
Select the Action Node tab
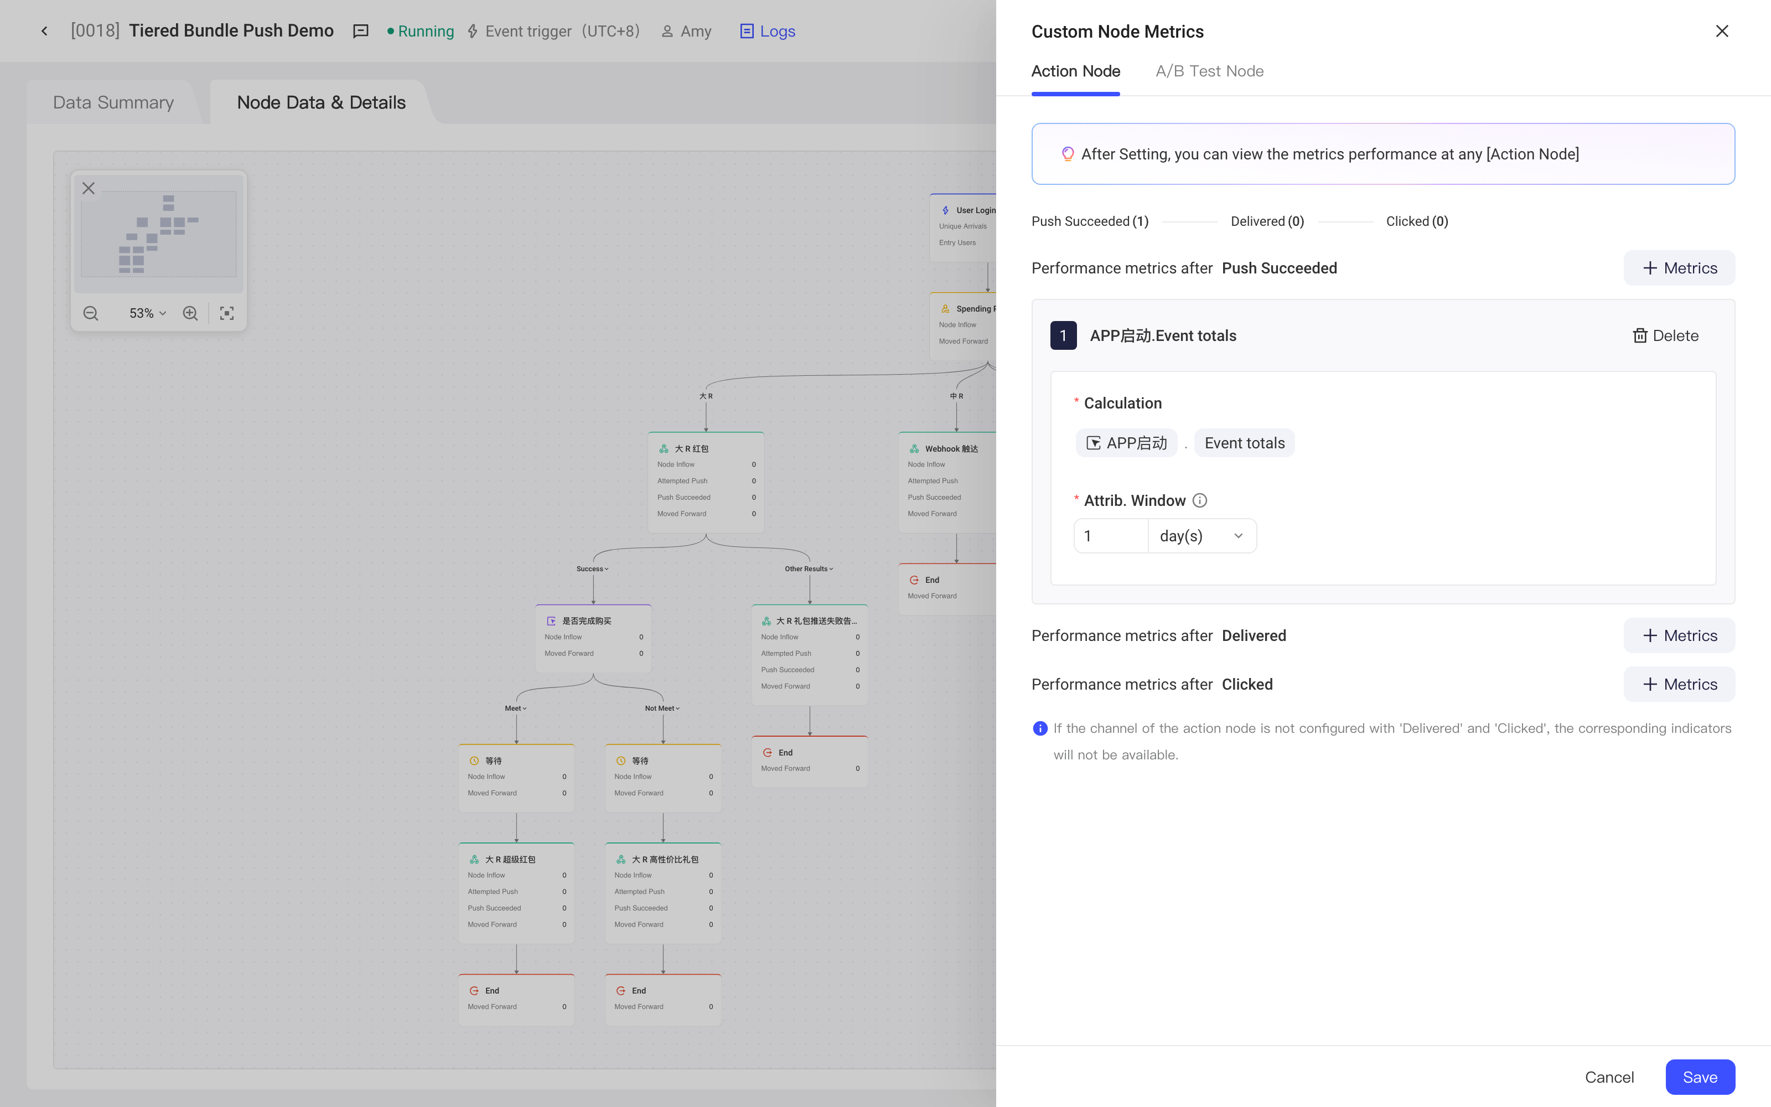coord(1075,71)
